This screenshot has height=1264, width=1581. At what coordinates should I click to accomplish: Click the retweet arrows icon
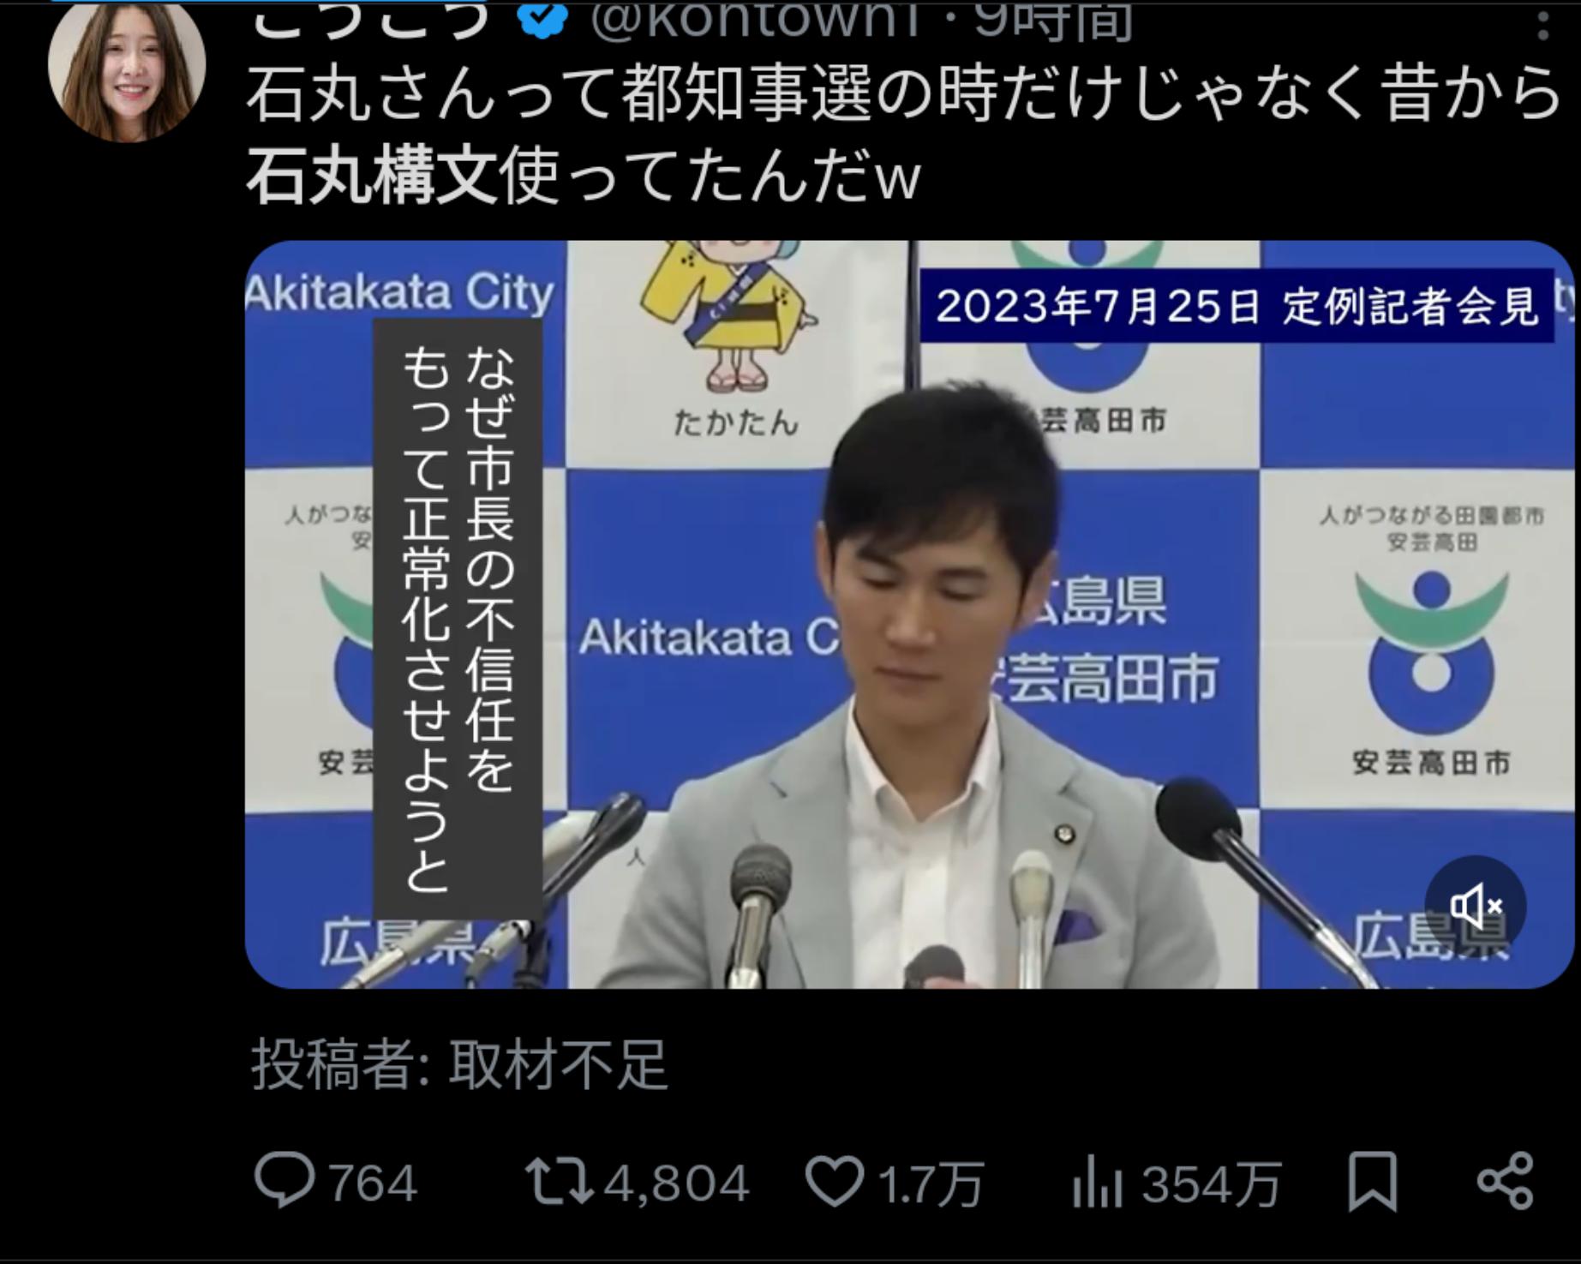click(559, 1182)
